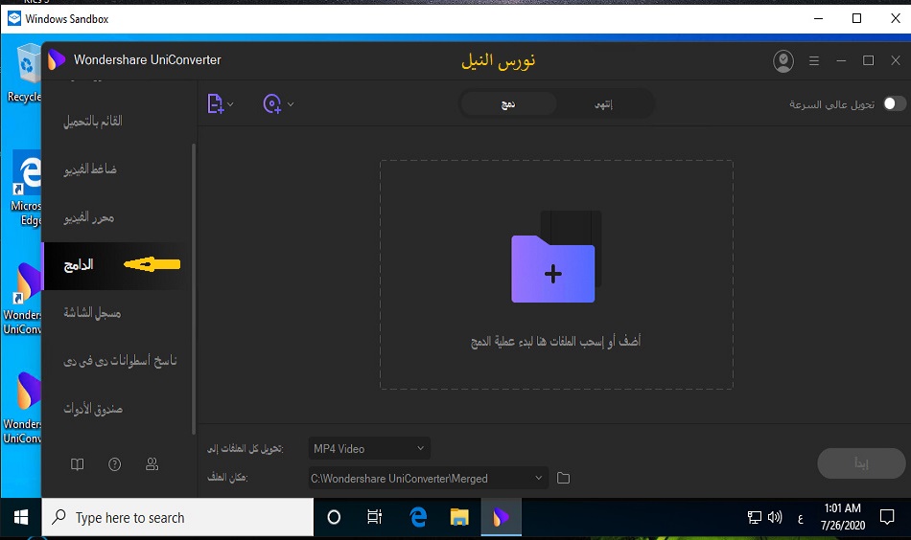The image size is (911, 540).
Task: Click the add files icon in the toolbar
Action: click(216, 103)
